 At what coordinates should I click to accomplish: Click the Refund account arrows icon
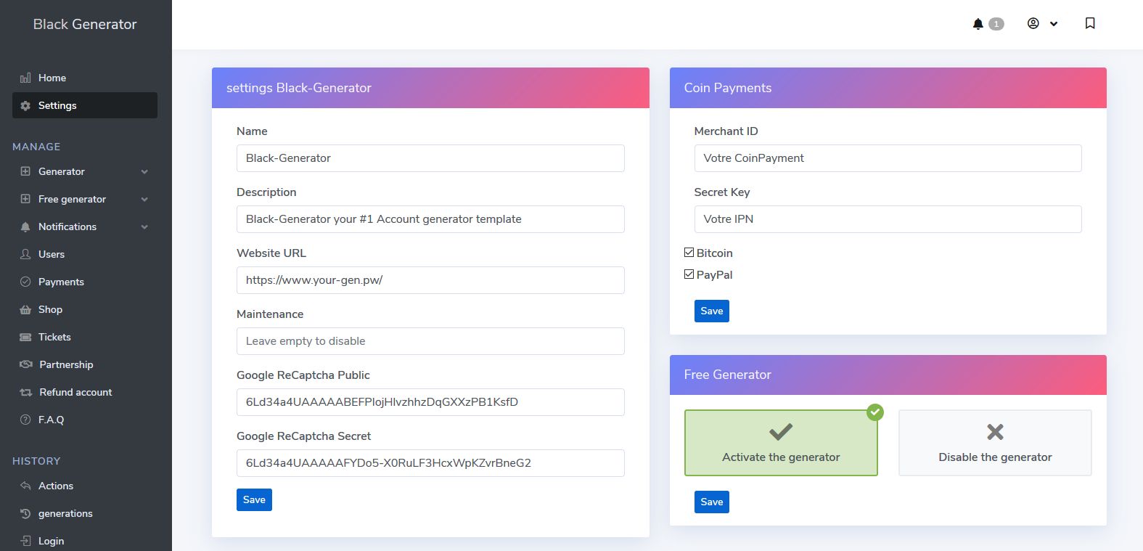[x=26, y=392]
